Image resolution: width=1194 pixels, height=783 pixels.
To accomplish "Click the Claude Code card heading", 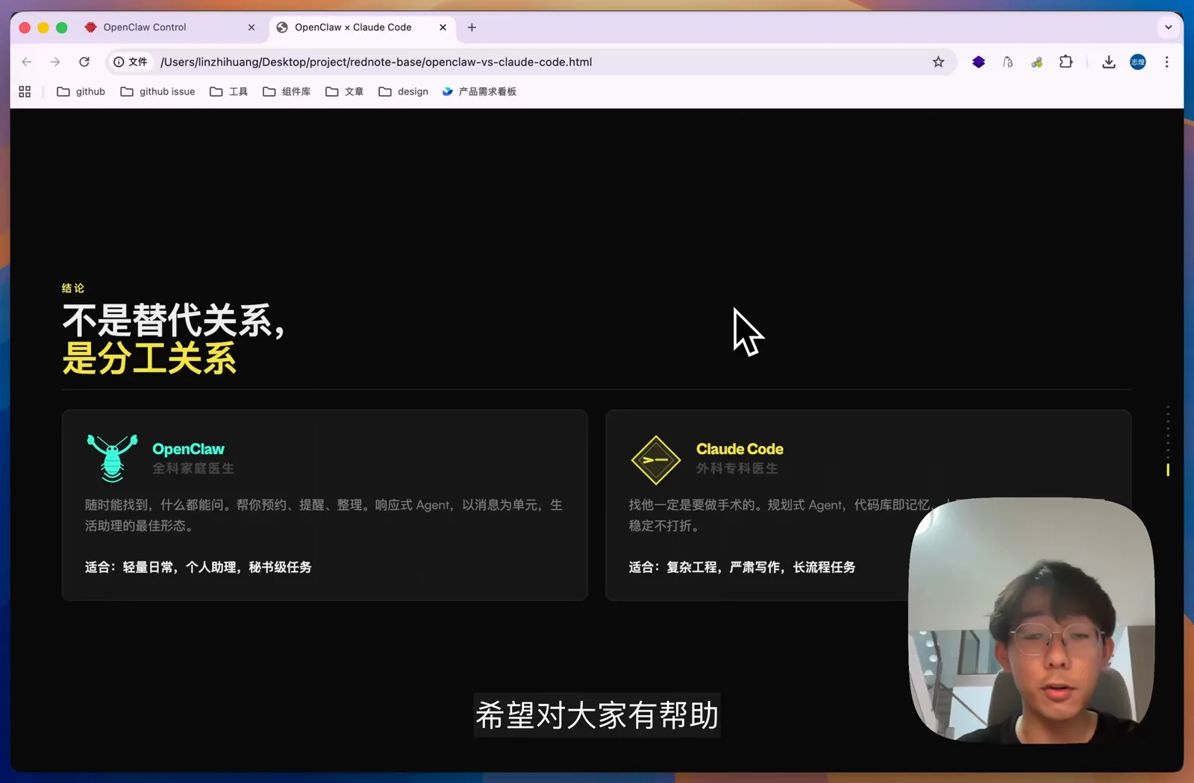I will (740, 449).
